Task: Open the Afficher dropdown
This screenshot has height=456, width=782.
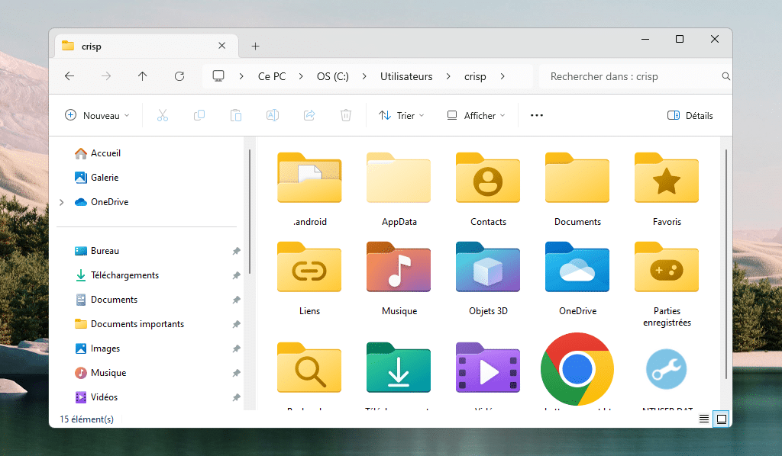Action: 475,115
